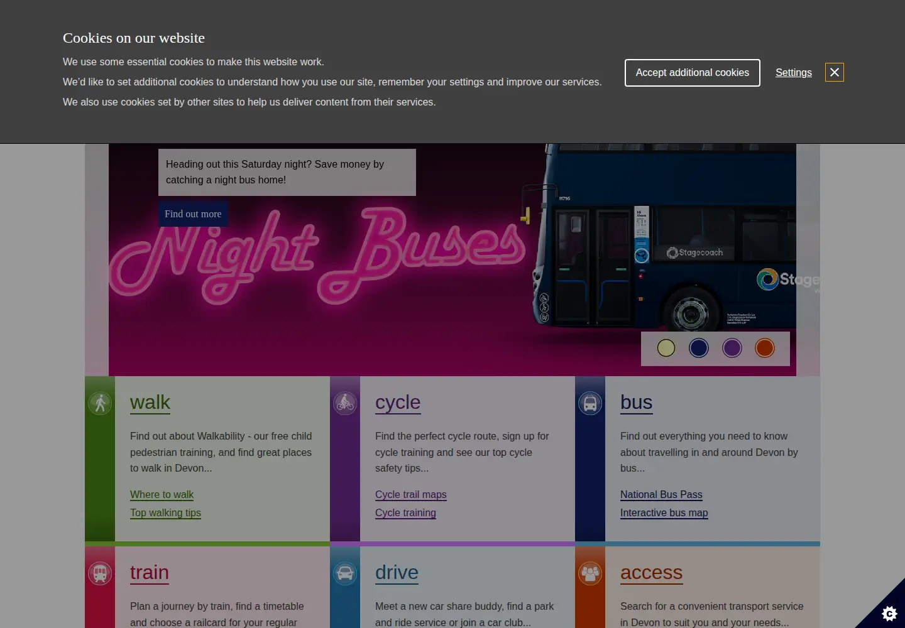Image resolution: width=905 pixels, height=628 pixels.
Task: Open cookie preferences gear icon
Action: tap(889, 613)
